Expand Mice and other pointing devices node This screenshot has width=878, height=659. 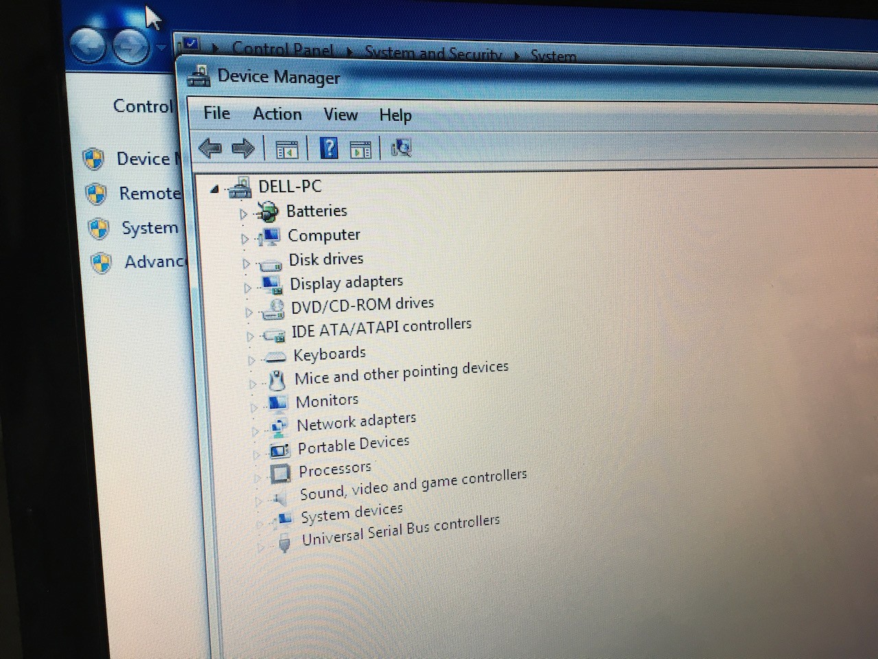253,384
